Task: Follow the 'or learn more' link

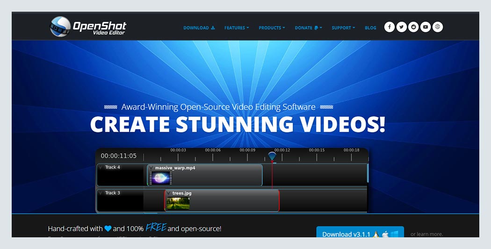Action: click(x=427, y=234)
